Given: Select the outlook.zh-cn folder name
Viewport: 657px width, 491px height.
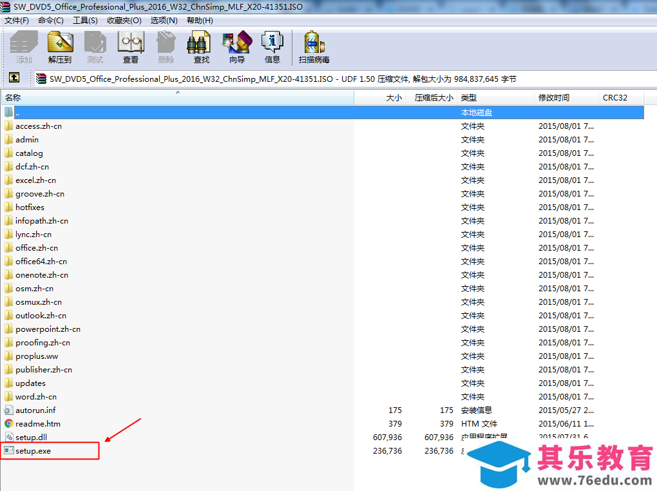Looking at the screenshot, I should point(41,315).
